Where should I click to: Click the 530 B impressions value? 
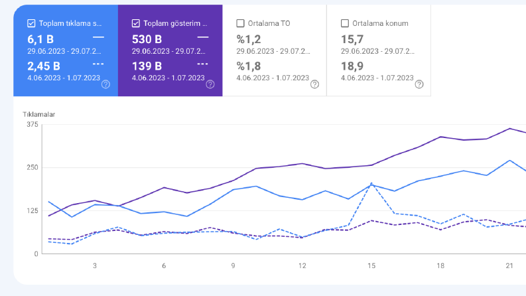(x=147, y=39)
